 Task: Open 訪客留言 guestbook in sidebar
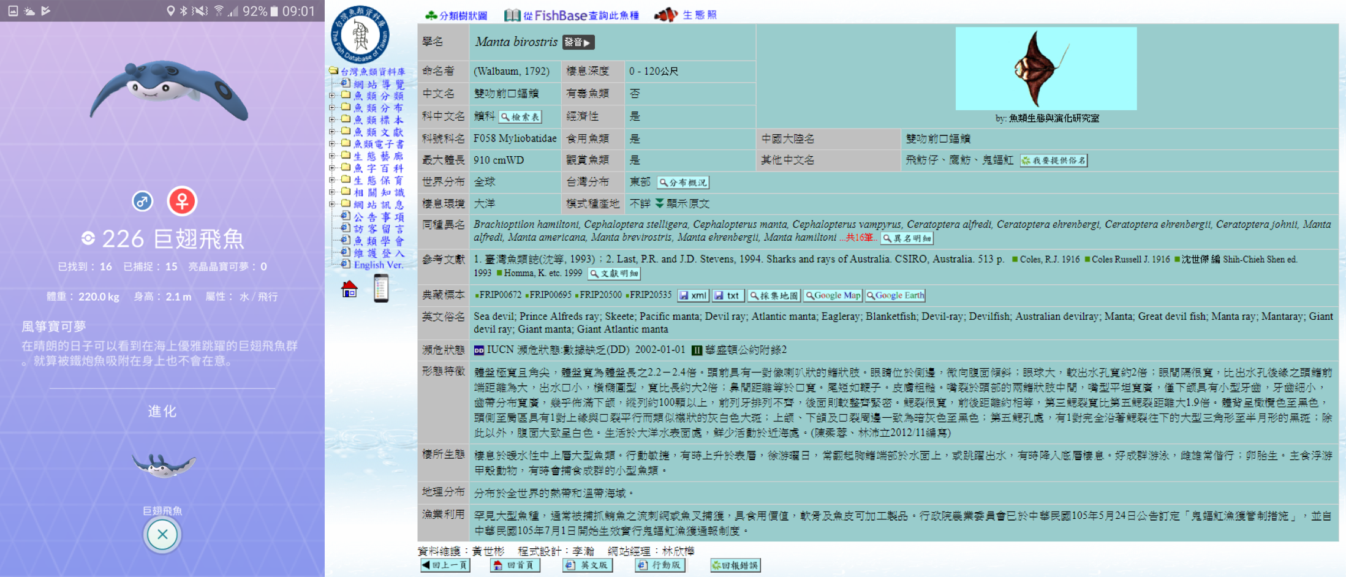pyautogui.click(x=379, y=228)
